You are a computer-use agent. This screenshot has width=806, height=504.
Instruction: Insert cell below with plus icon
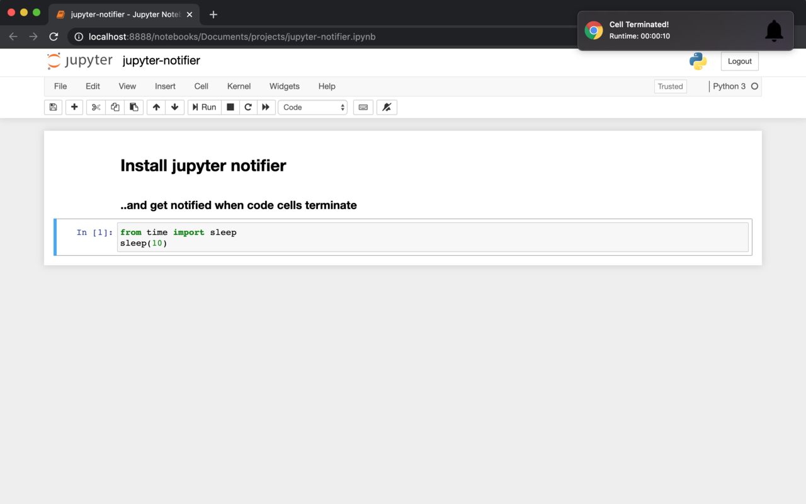pyautogui.click(x=74, y=107)
